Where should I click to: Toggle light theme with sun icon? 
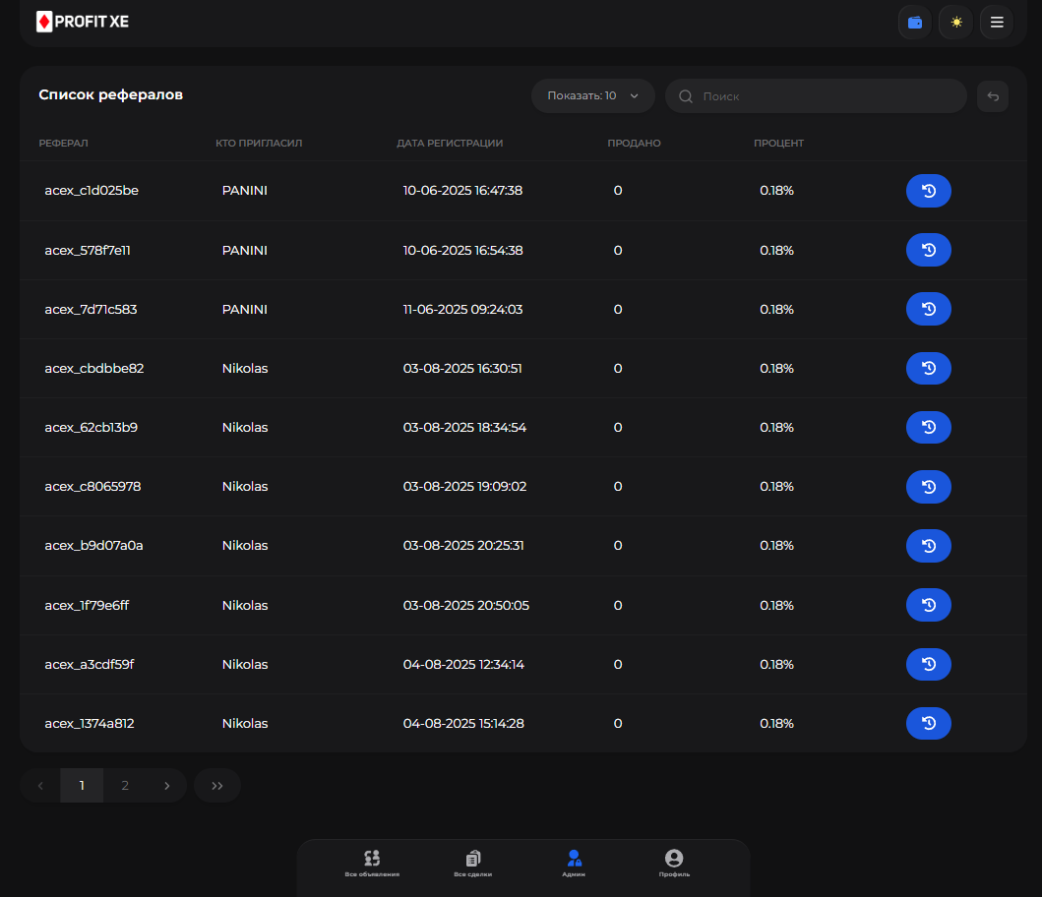[x=955, y=23]
